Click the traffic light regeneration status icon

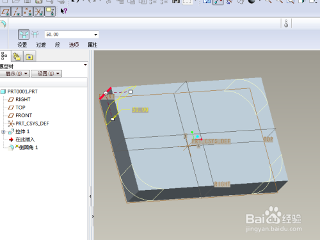[x=286, y=24]
